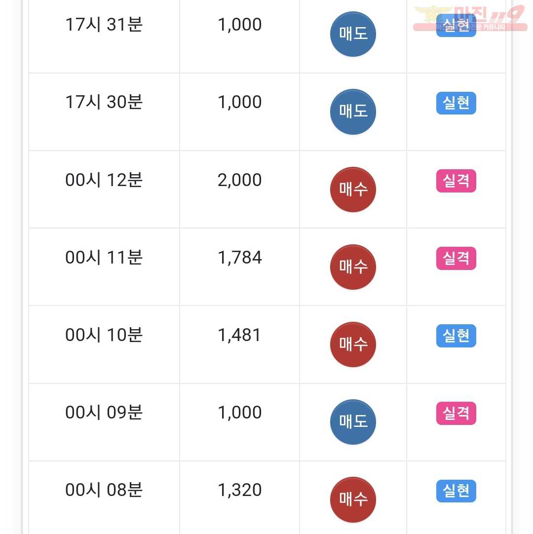Click the pink 실격 badge for 00시 09분

tap(456, 413)
